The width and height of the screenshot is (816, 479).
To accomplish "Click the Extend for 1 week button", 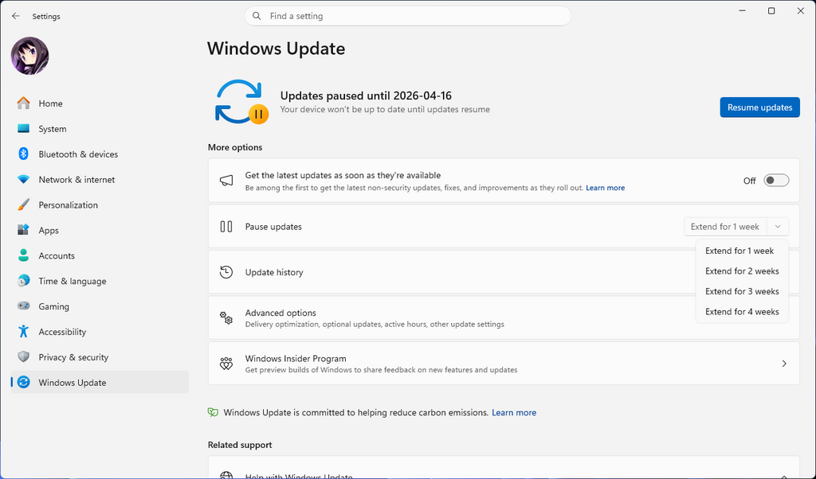I will [x=725, y=227].
